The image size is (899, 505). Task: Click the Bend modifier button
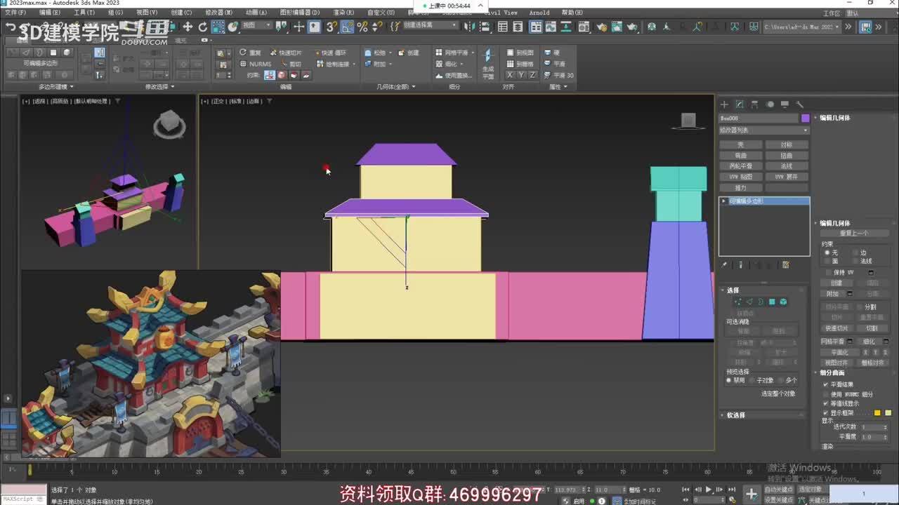tap(741, 156)
